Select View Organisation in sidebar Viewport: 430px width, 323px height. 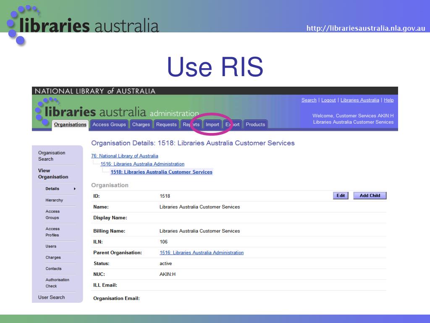click(53, 174)
